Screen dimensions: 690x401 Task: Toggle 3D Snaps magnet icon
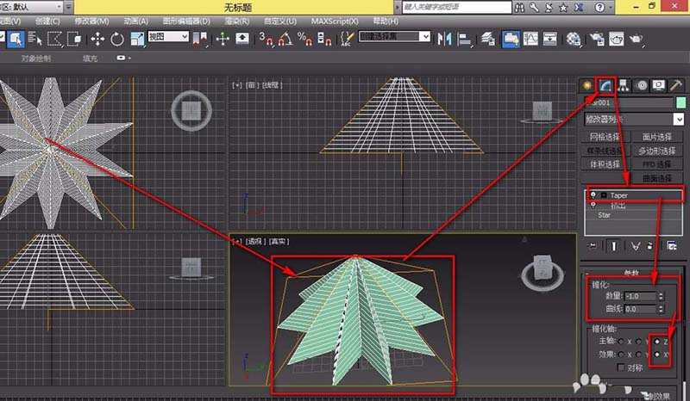pyautogui.click(x=266, y=39)
